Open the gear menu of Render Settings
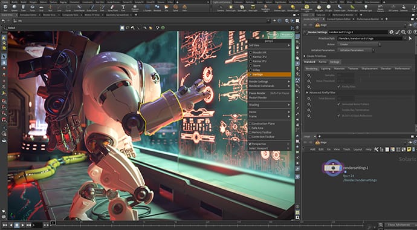Screen dimensions: 417x230 tap(392, 32)
